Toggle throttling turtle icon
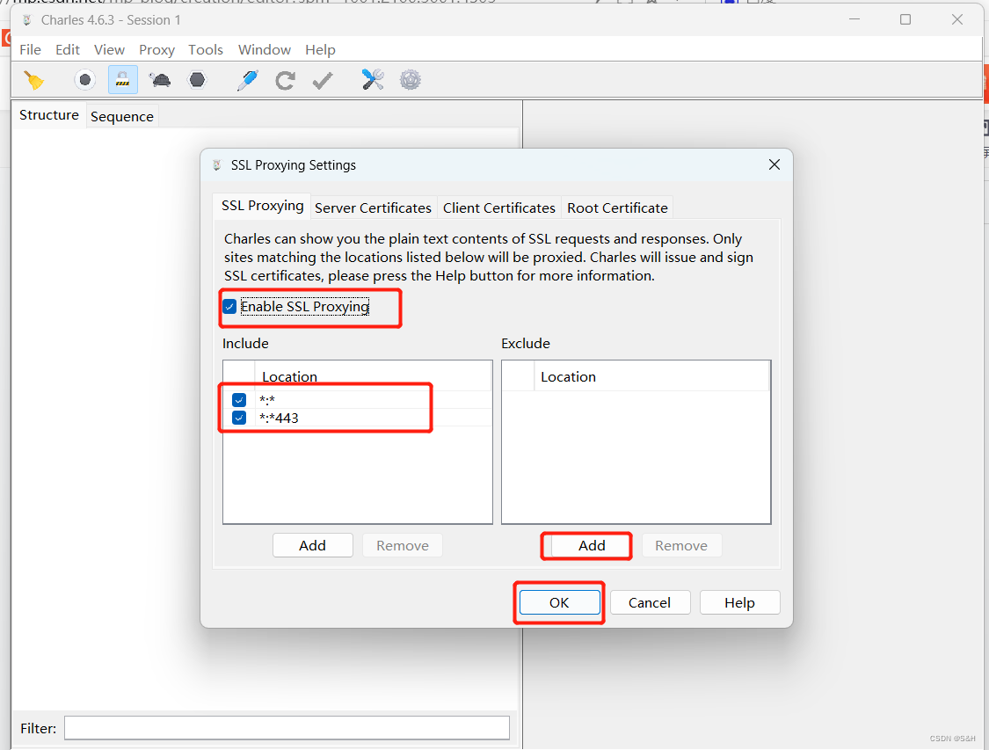This screenshot has width=989, height=750. click(x=160, y=80)
